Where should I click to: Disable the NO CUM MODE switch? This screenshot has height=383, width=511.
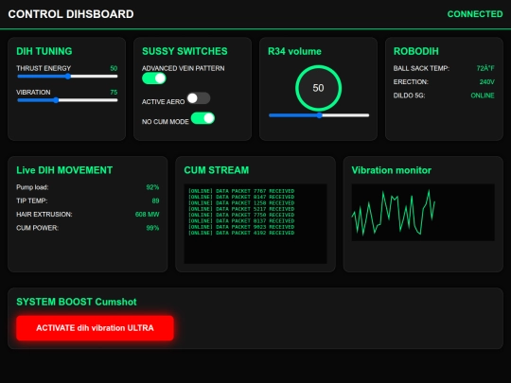[x=203, y=118]
